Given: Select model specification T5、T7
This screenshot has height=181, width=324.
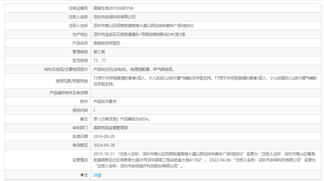Looking at the screenshot, I should 100,61.
